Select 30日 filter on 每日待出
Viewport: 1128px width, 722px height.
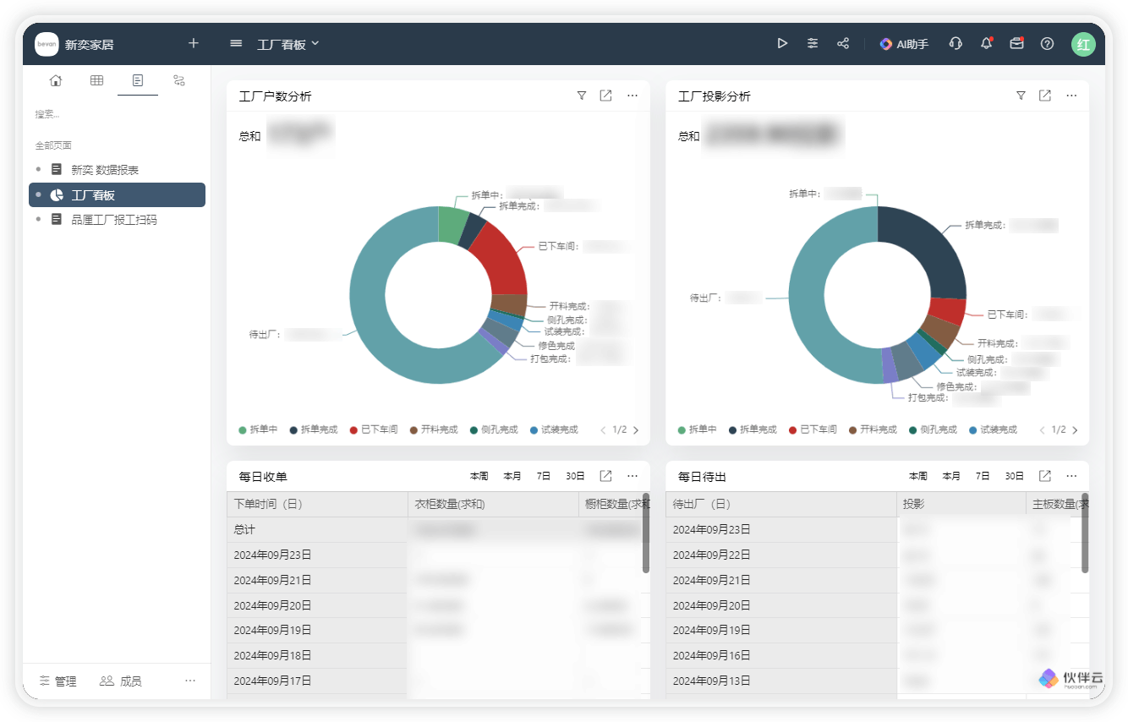[1015, 476]
